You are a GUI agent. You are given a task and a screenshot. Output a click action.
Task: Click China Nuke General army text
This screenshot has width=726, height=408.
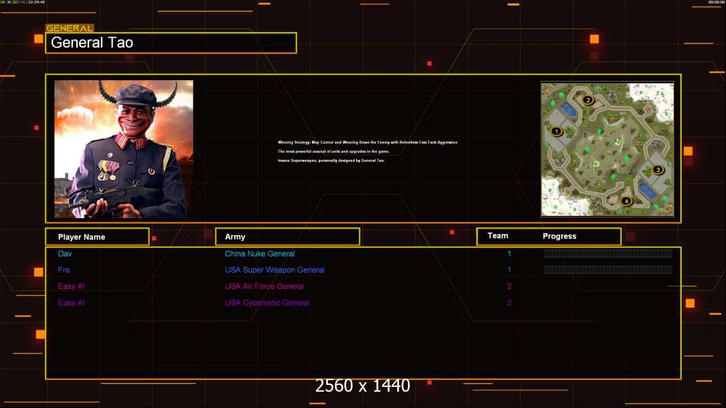[x=259, y=254]
